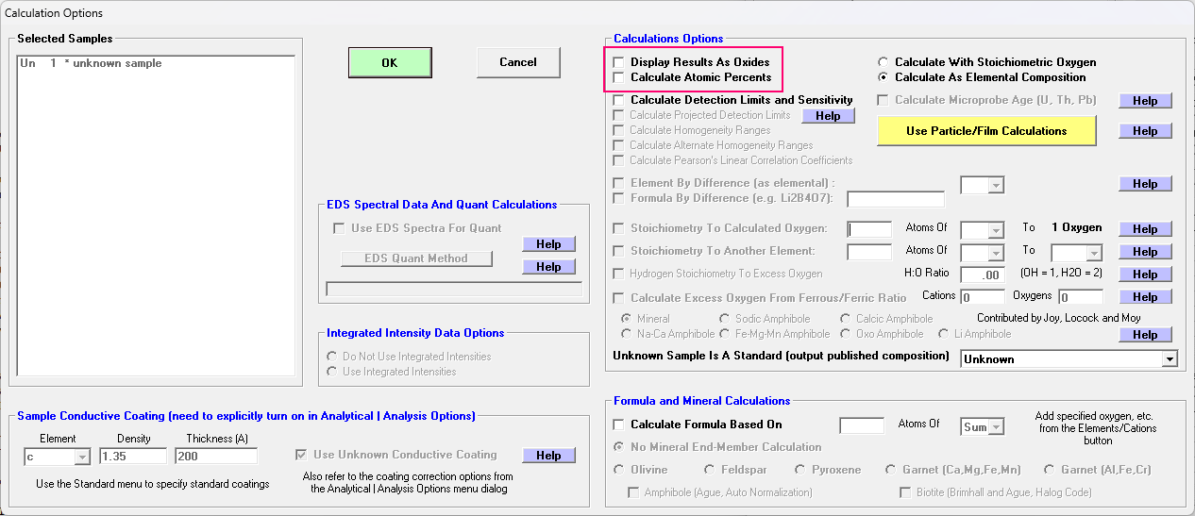Open Help for Use Unknown Conductive Coating
The width and height of the screenshot is (1195, 516).
tap(548, 456)
